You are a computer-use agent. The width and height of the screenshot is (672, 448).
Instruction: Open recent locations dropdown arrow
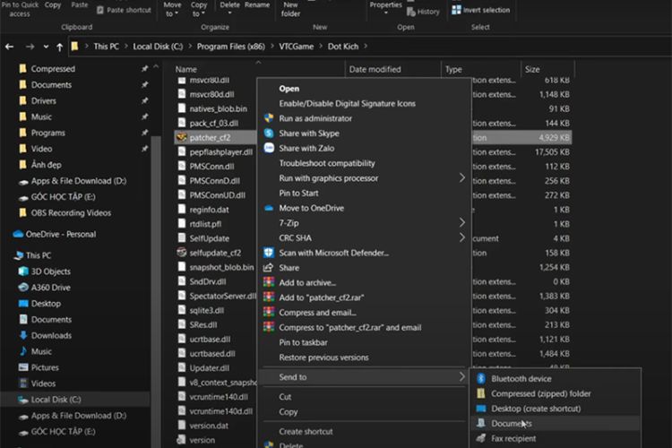click(46, 47)
